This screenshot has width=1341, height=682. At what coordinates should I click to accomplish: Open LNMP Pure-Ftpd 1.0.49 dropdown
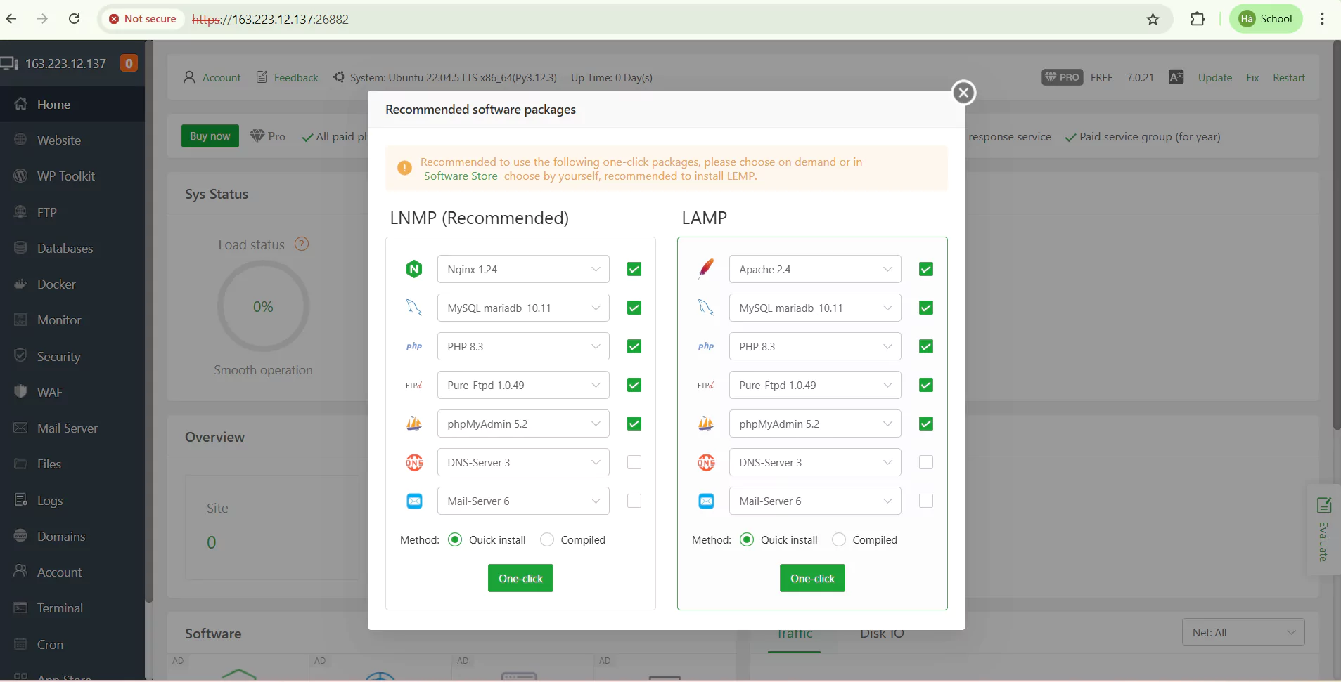(523, 385)
